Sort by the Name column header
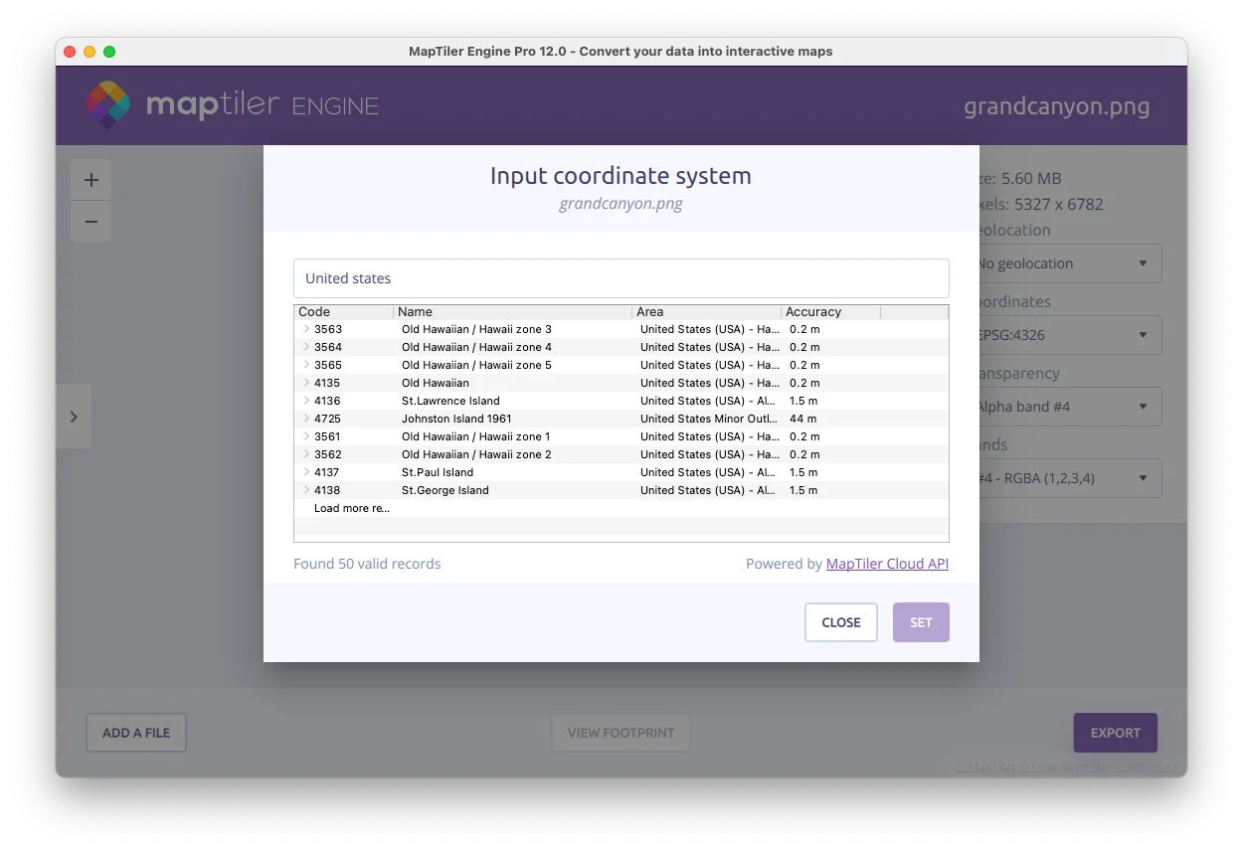 (x=513, y=312)
